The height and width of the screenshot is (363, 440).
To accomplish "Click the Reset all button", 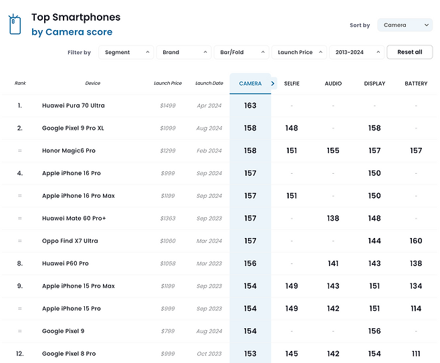I will coord(410,52).
